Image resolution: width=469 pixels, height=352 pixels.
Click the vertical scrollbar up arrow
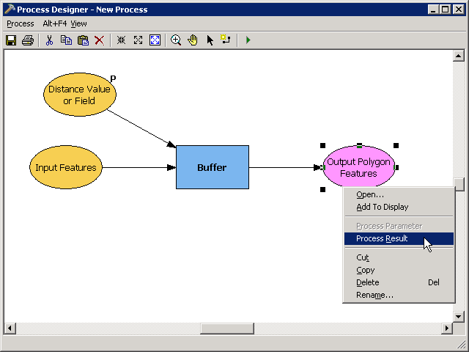(459, 56)
